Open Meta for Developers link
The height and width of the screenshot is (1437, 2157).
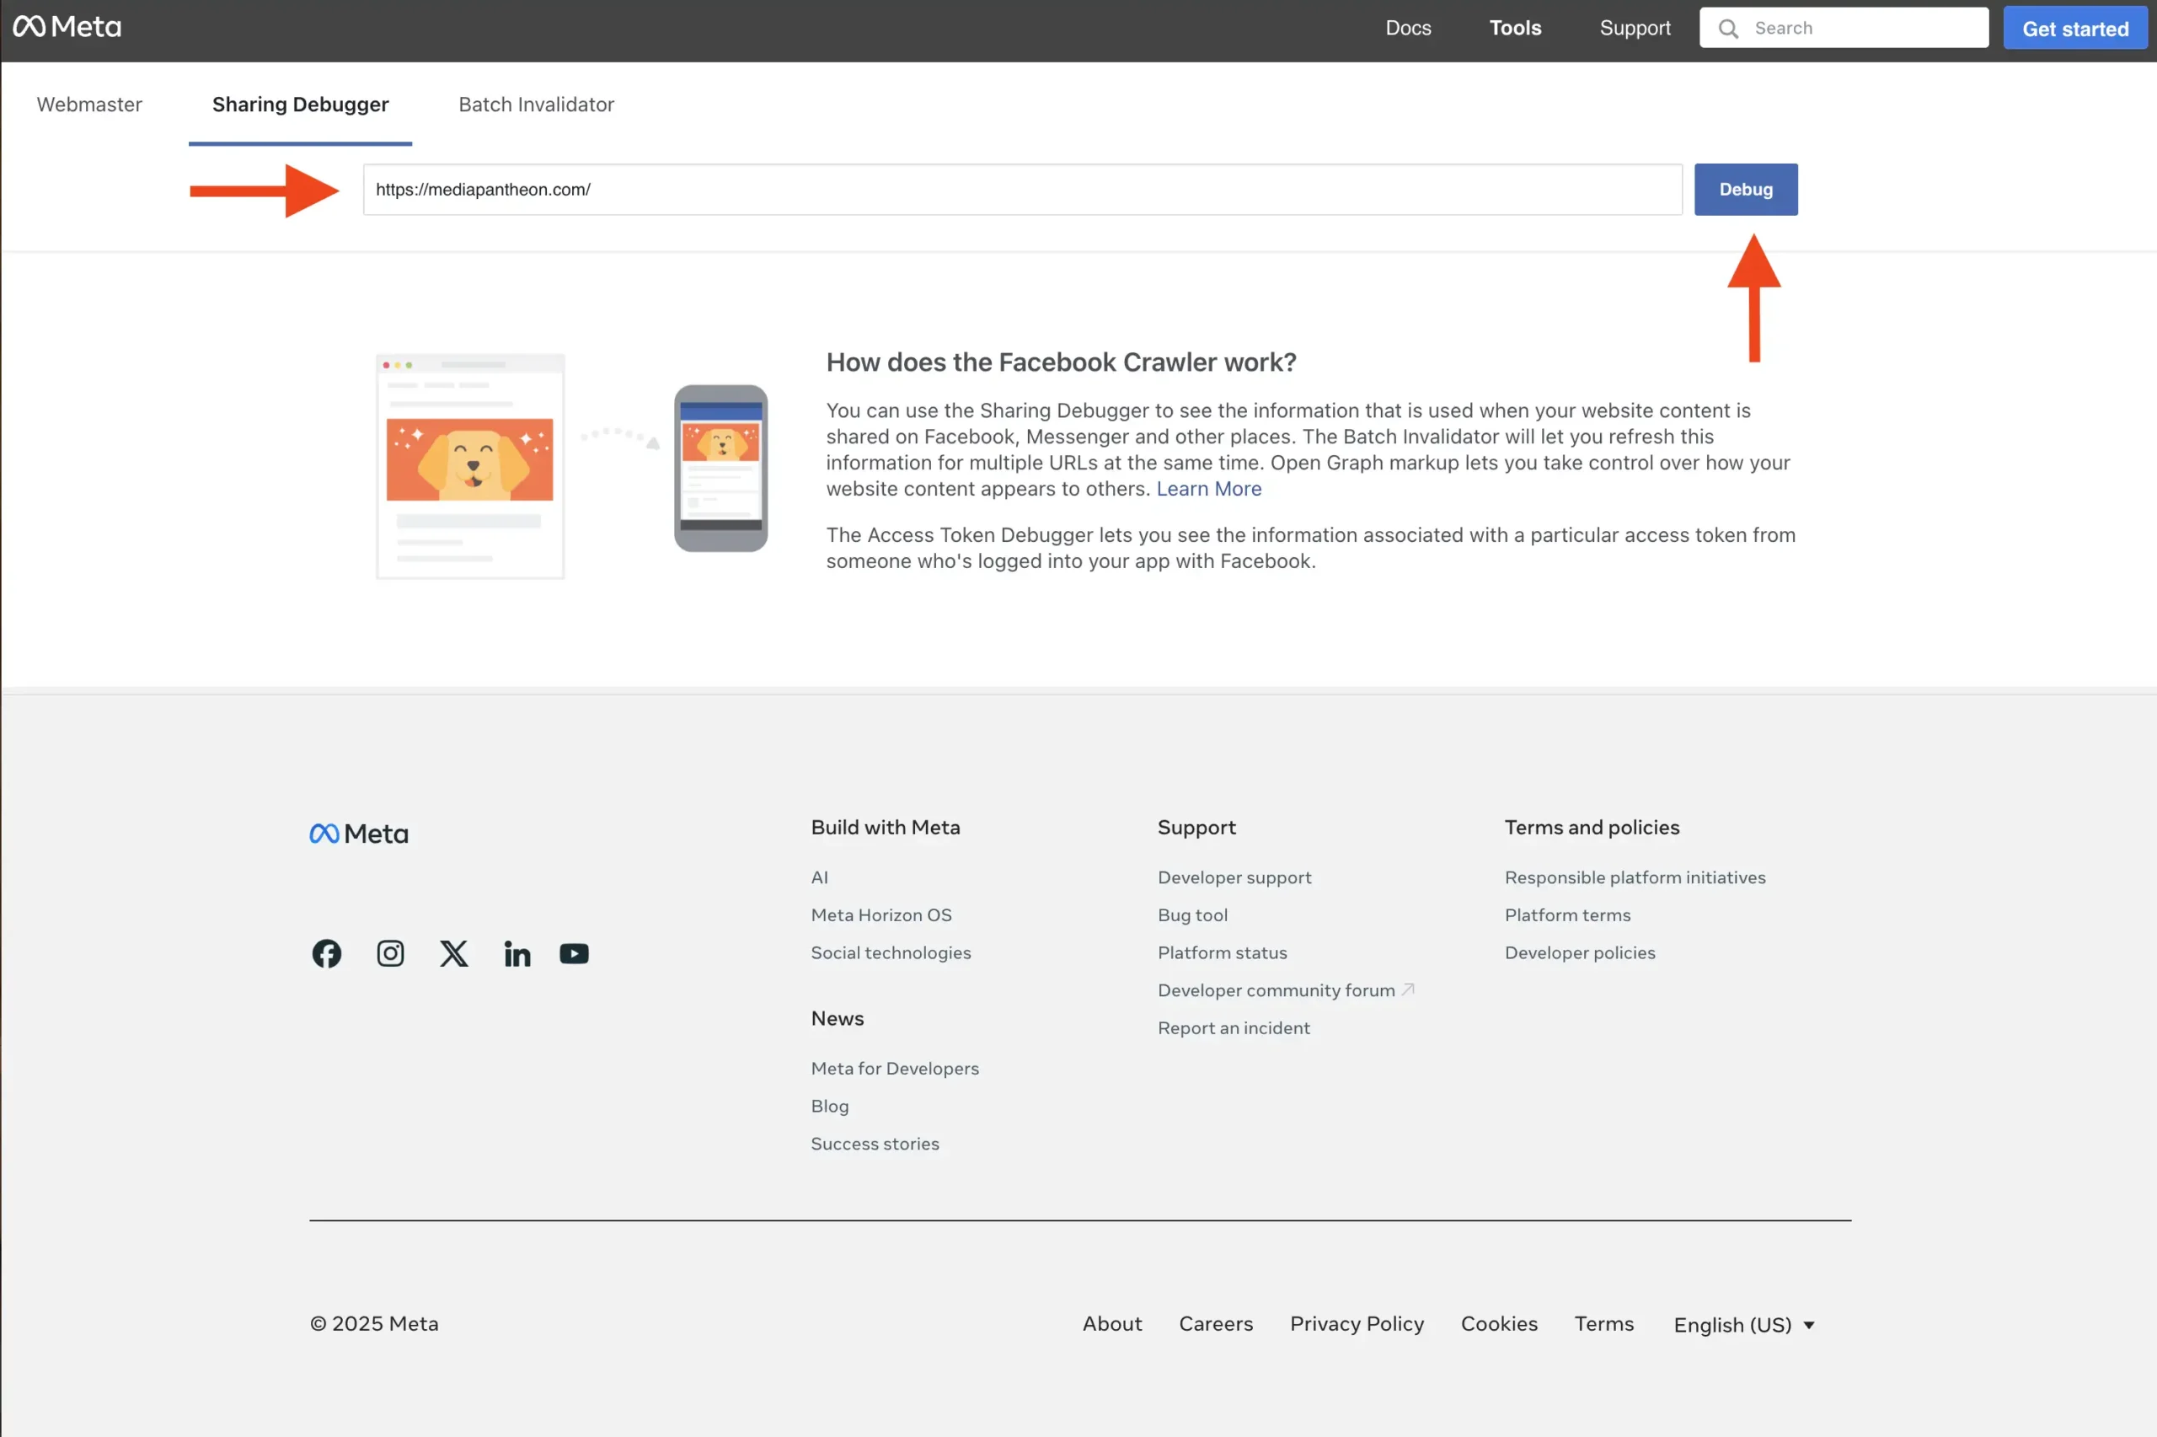[895, 1068]
